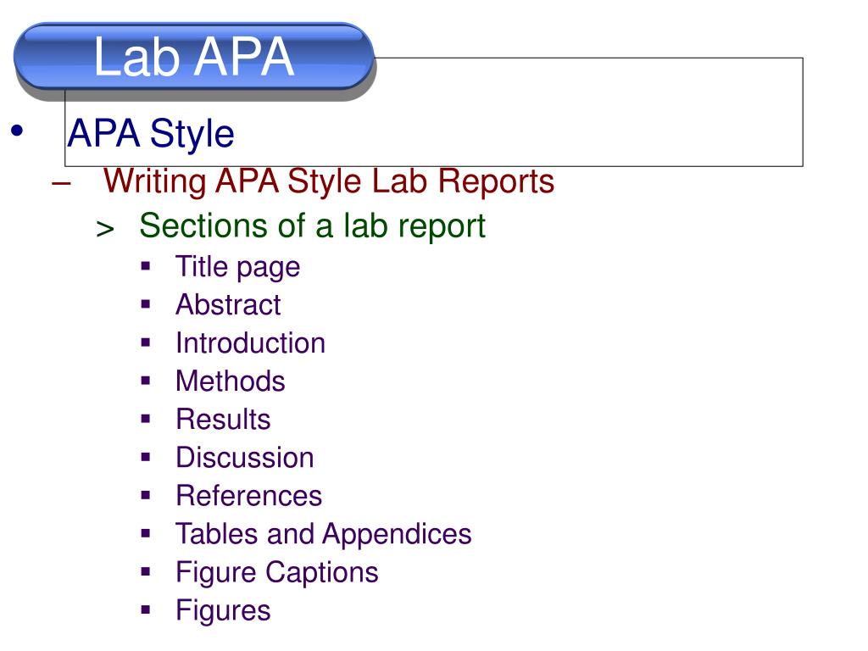Click the Writing APA Style Lab Reports line
Viewport: 868px width, 651px height.
[329, 181]
